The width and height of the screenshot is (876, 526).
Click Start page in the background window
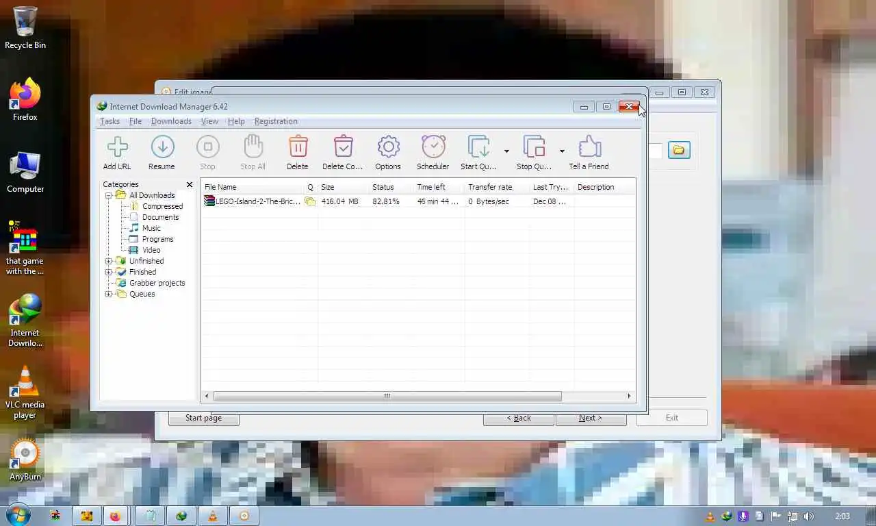tap(203, 418)
